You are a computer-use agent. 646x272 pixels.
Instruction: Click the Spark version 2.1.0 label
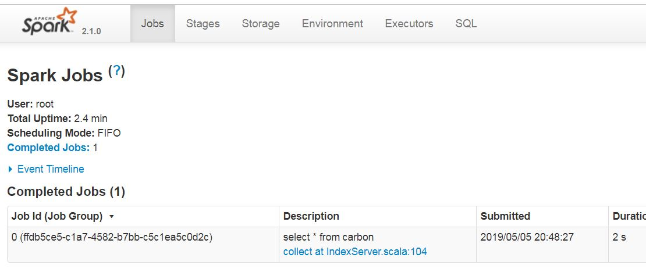pyautogui.click(x=91, y=31)
